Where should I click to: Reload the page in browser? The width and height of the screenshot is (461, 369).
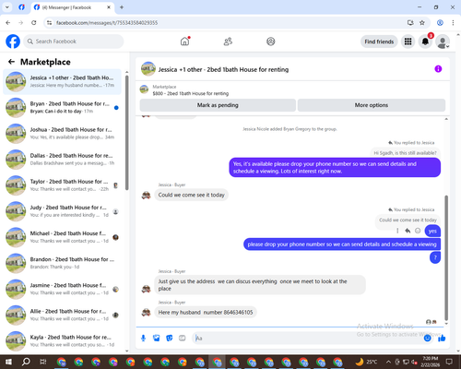point(34,22)
